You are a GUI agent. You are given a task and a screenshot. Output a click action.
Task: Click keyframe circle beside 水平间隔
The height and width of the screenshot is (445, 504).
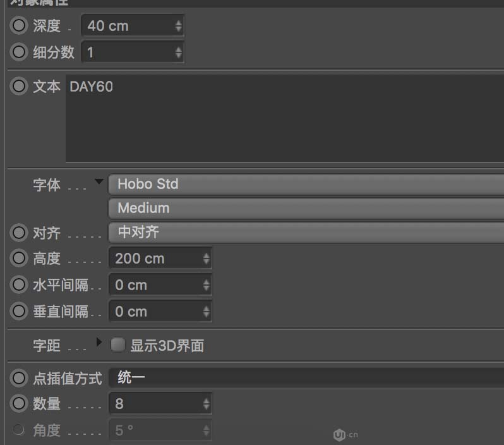pyautogui.click(x=20, y=285)
